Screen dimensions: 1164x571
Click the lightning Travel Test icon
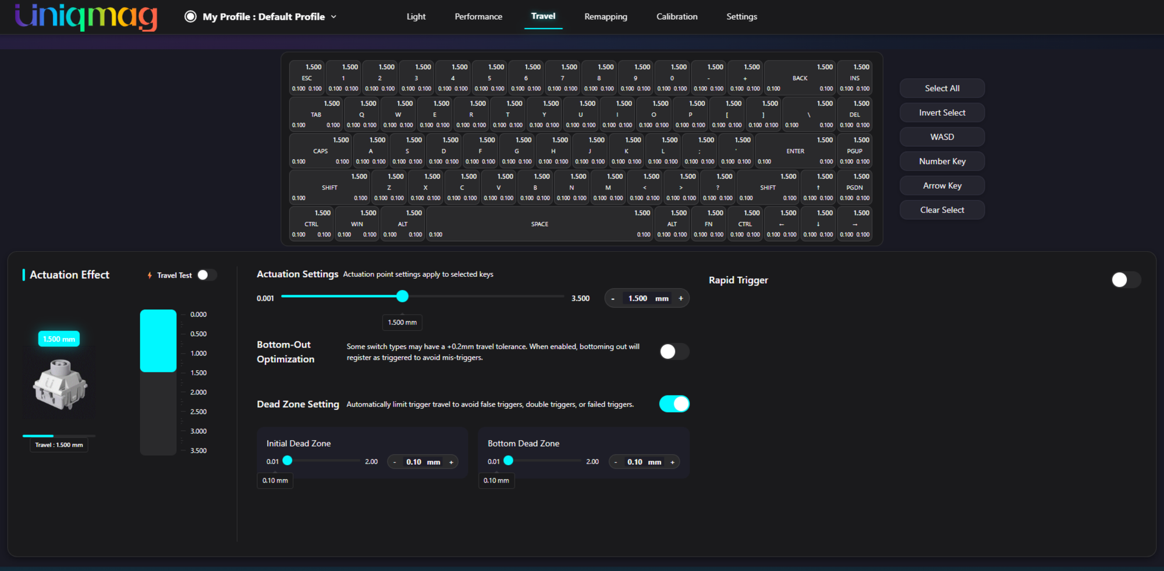click(x=150, y=275)
